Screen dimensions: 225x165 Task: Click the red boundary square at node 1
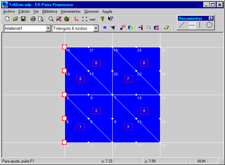pyautogui.click(x=64, y=142)
